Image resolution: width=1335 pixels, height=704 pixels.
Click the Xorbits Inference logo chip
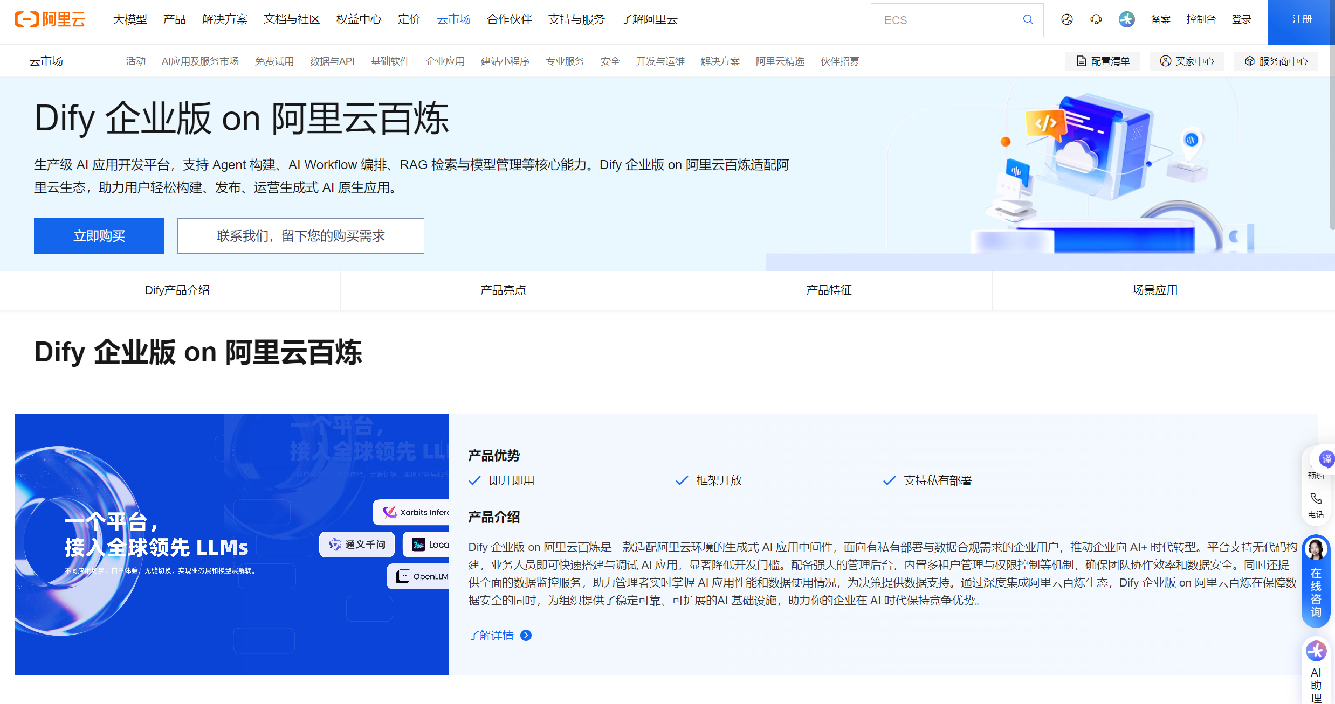pyautogui.click(x=411, y=512)
